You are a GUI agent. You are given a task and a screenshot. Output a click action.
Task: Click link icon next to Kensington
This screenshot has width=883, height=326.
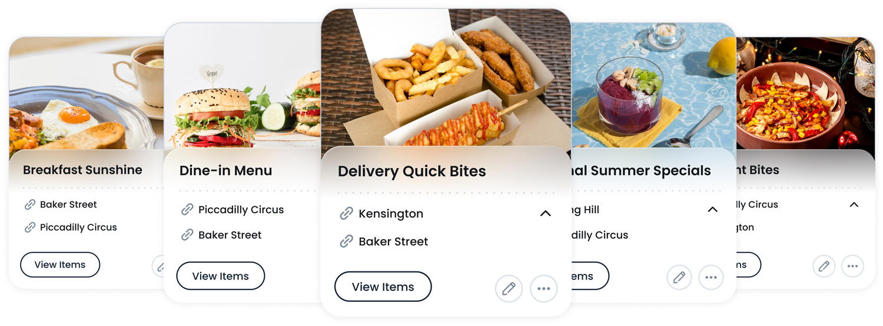[347, 214]
